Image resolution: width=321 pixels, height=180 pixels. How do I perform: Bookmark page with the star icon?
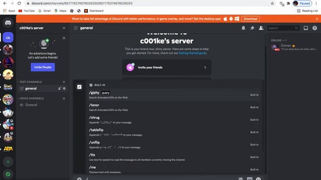tap(272, 3)
